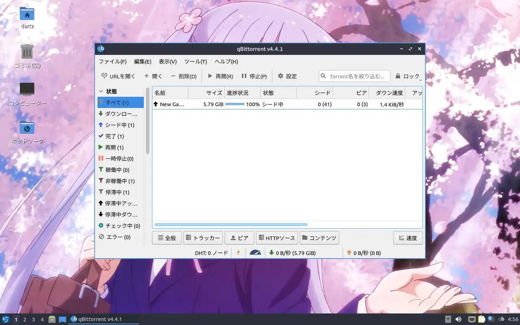Sort by the シード column header
The image size is (520, 325).
pyautogui.click(x=315, y=93)
